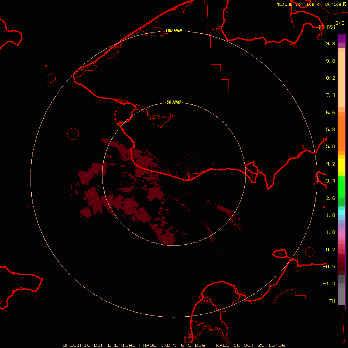
Task: Click the -0.5 value on the legend
Action: (x=330, y=267)
